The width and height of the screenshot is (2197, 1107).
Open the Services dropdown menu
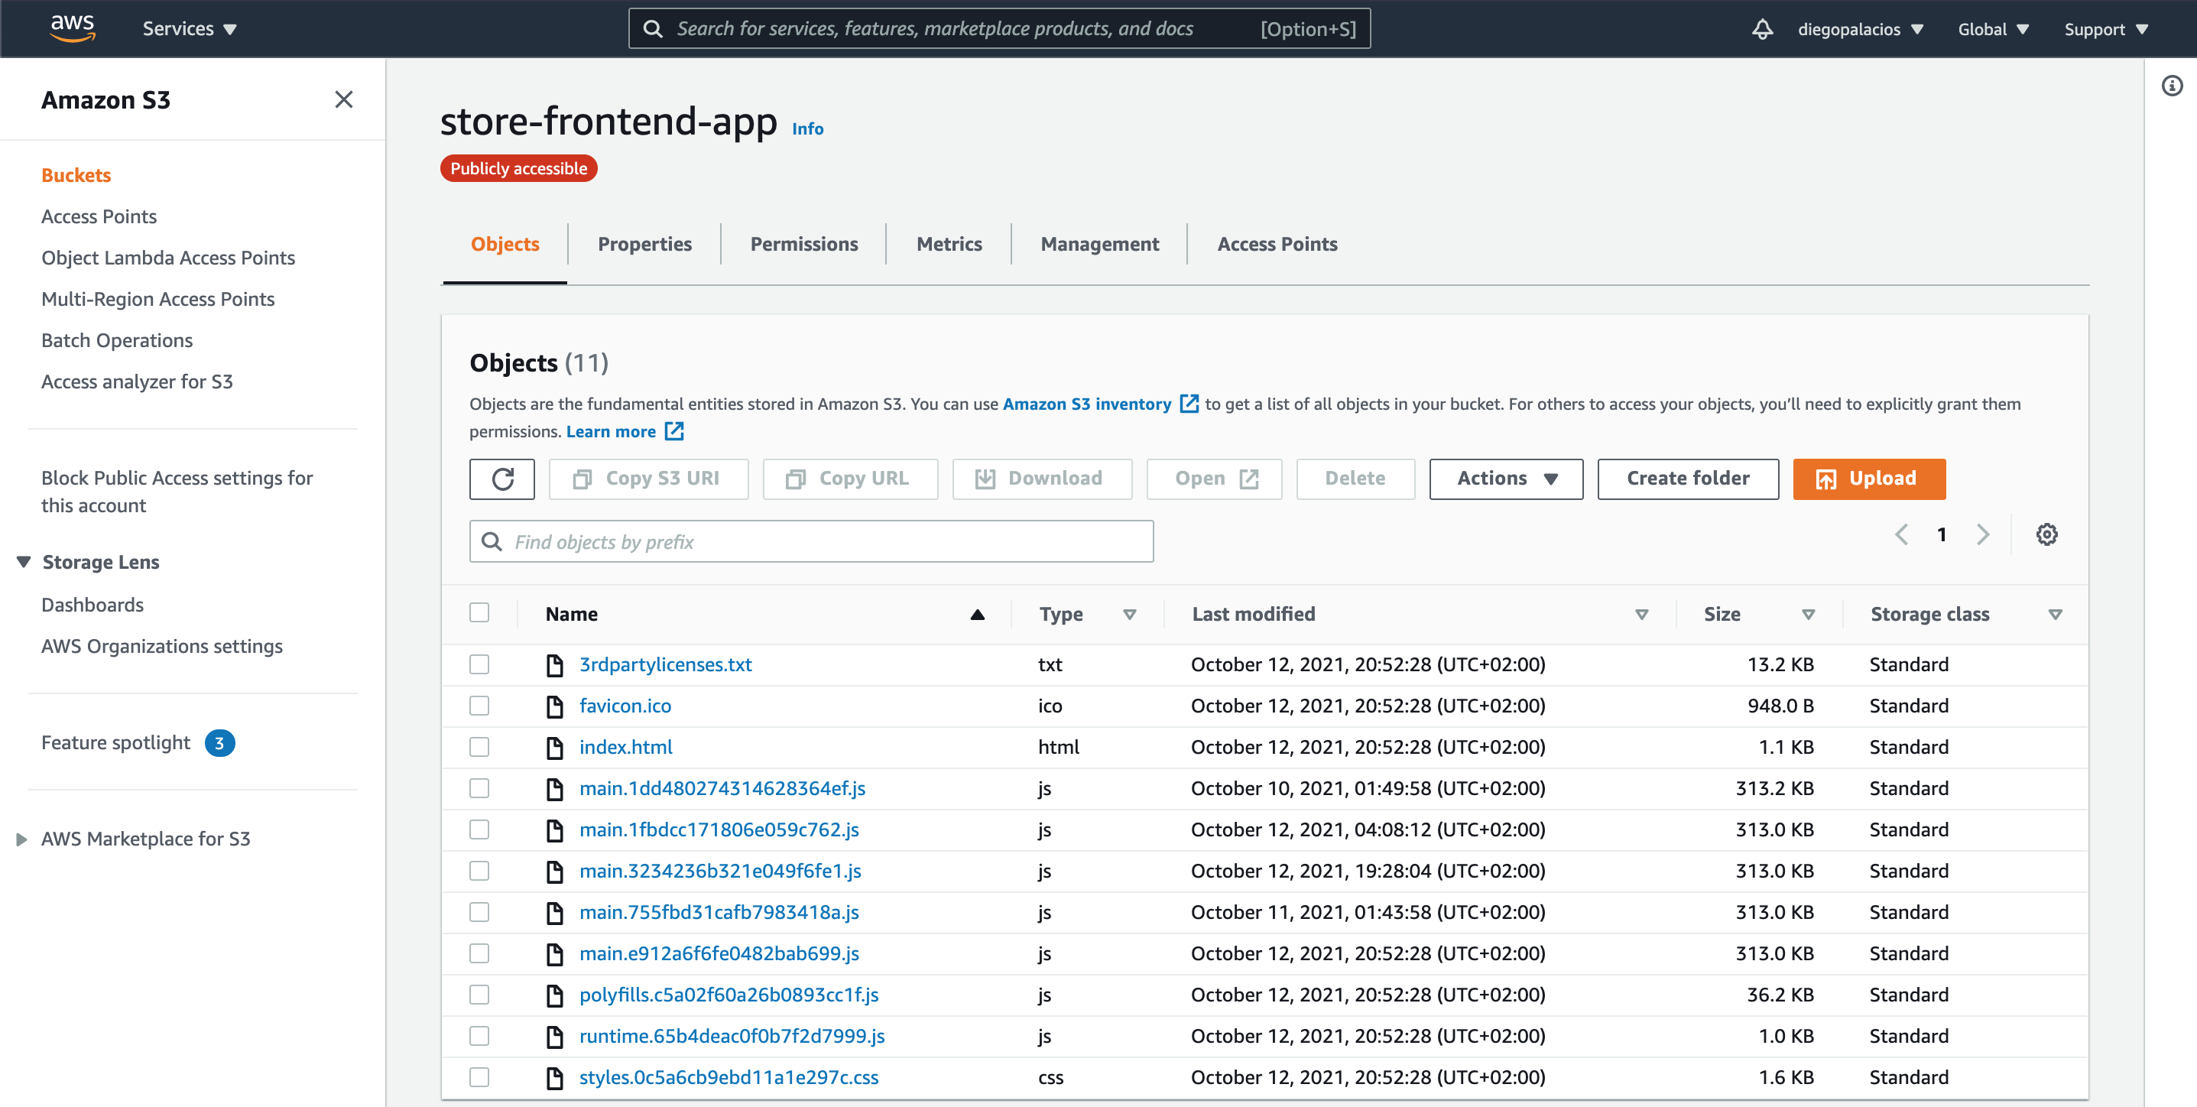190,29
